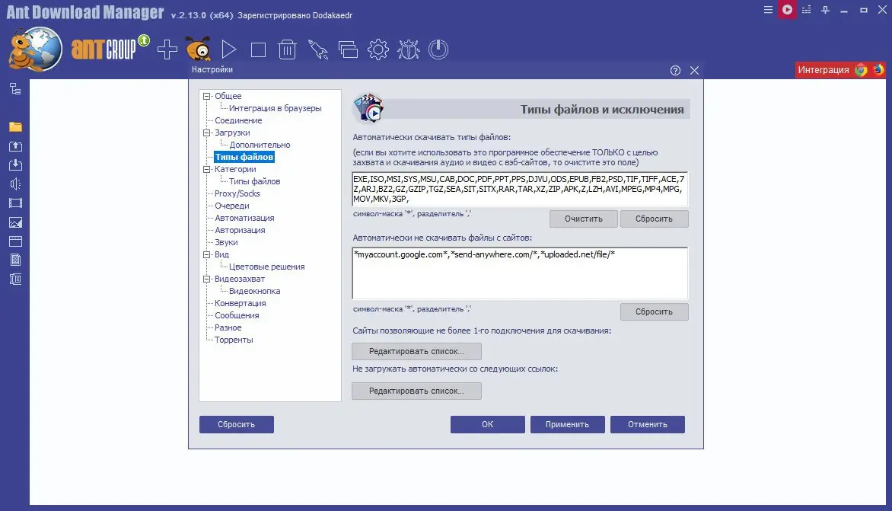The image size is (892, 511).
Task: Open Видеокнопка settings
Action: coord(254,292)
